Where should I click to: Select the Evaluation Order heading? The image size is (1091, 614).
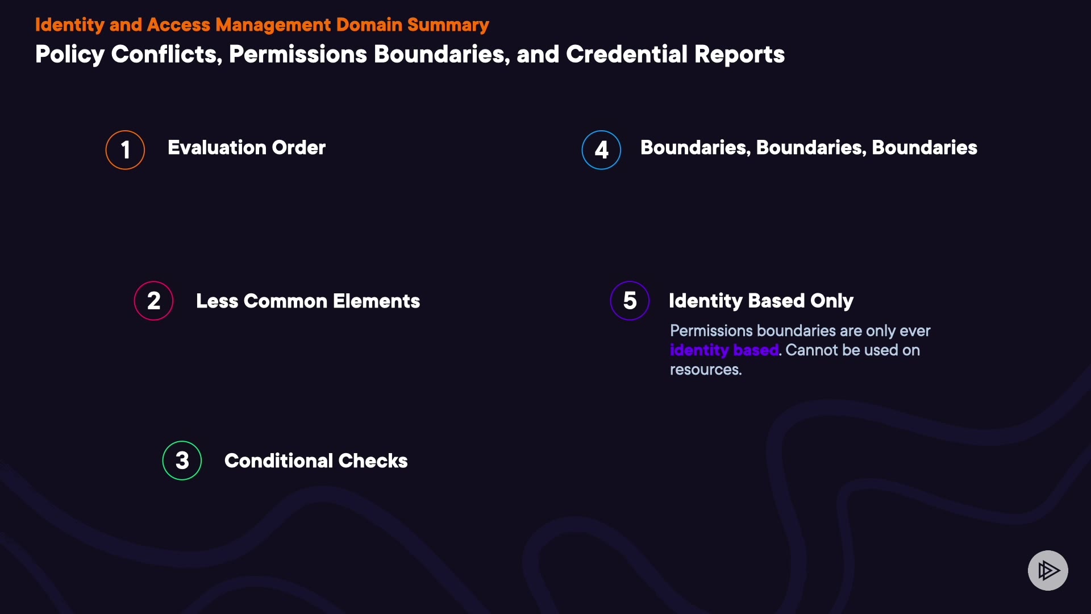(247, 148)
